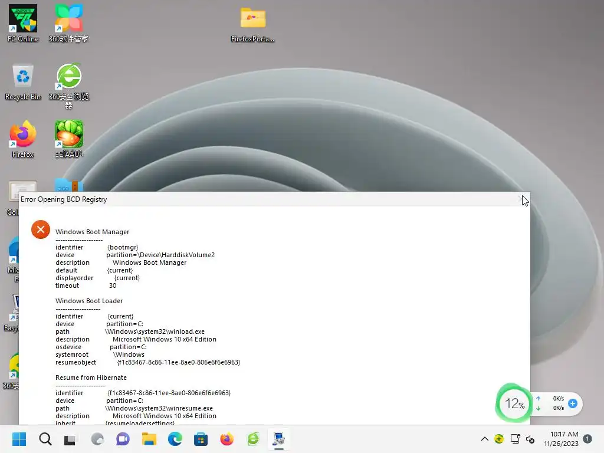The width and height of the screenshot is (604, 453).
Task: Launch File Explorer from taskbar
Action: click(x=149, y=439)
